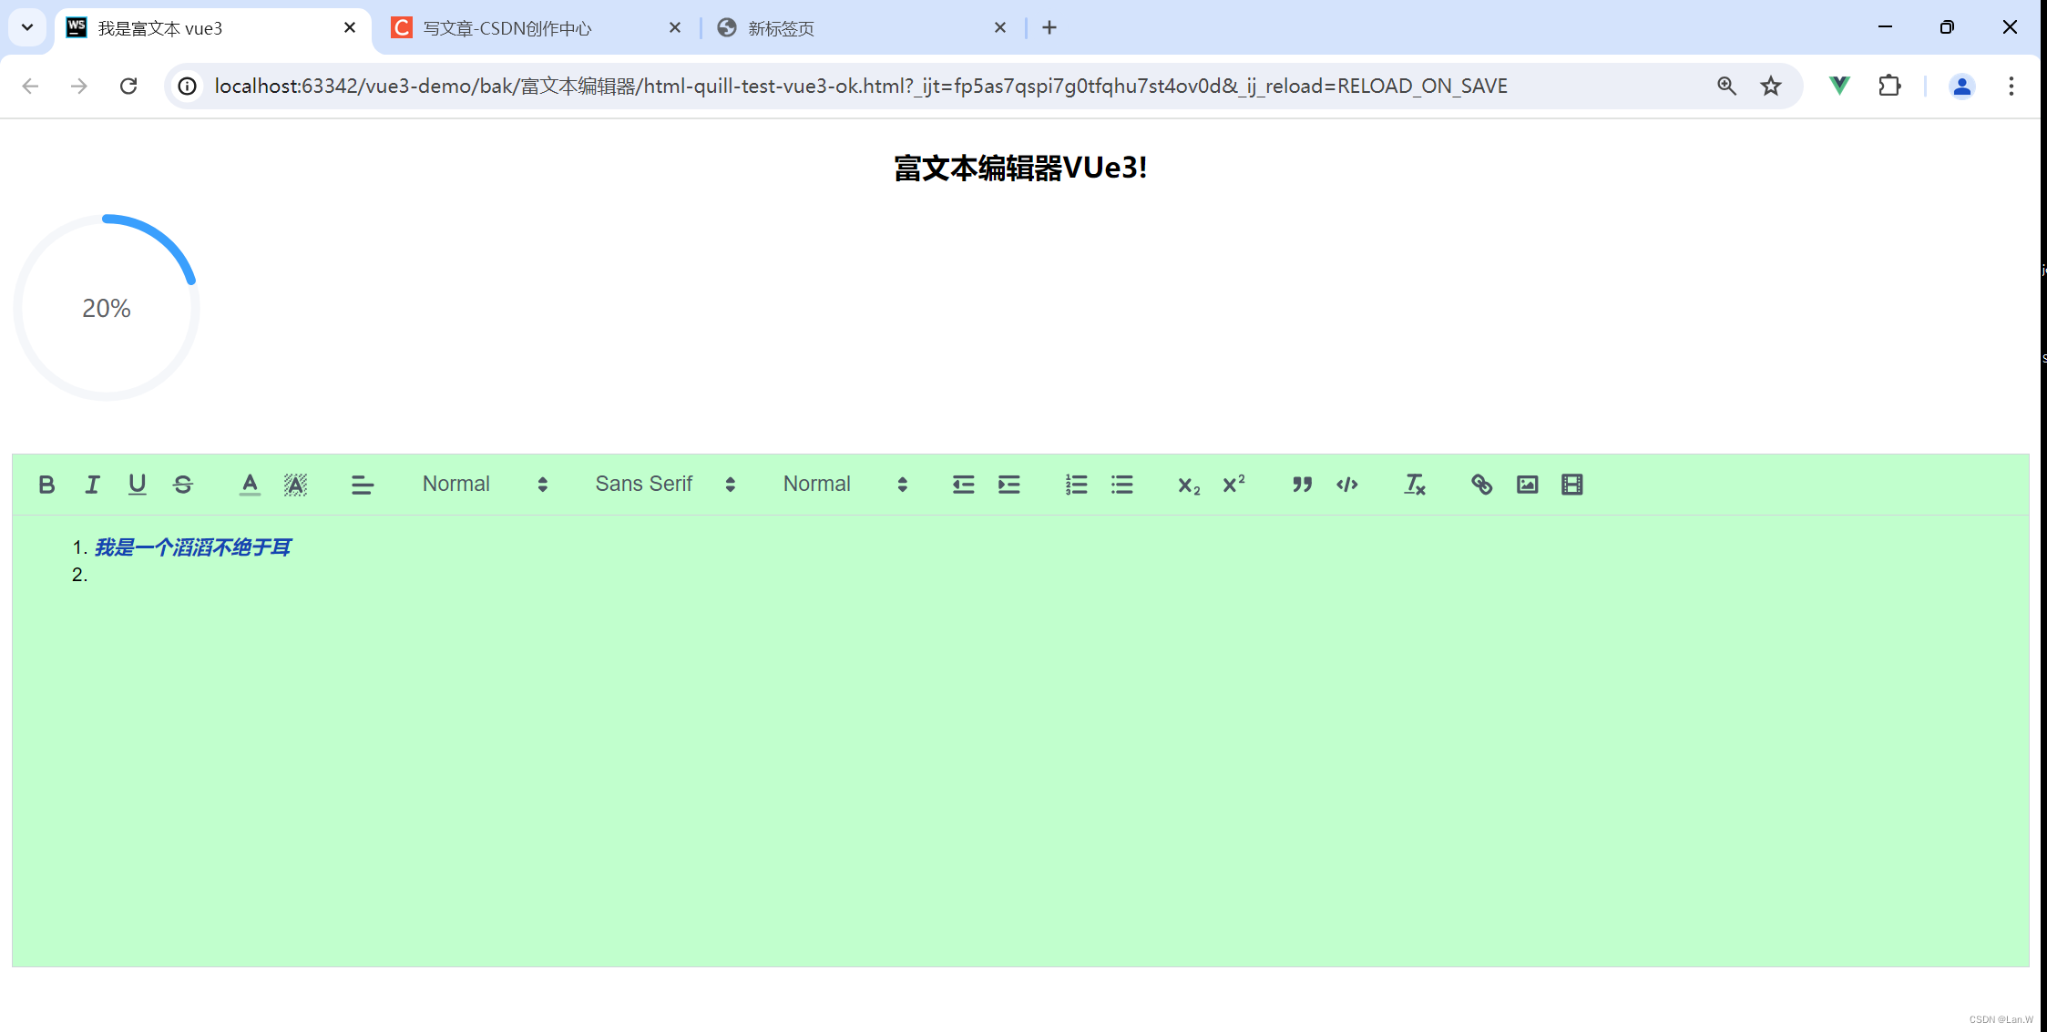
Task: Click the Insert image icon
Action: 1526,485
